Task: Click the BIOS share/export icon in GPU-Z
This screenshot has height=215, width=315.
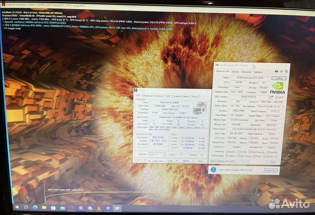Action: point(271,97)
